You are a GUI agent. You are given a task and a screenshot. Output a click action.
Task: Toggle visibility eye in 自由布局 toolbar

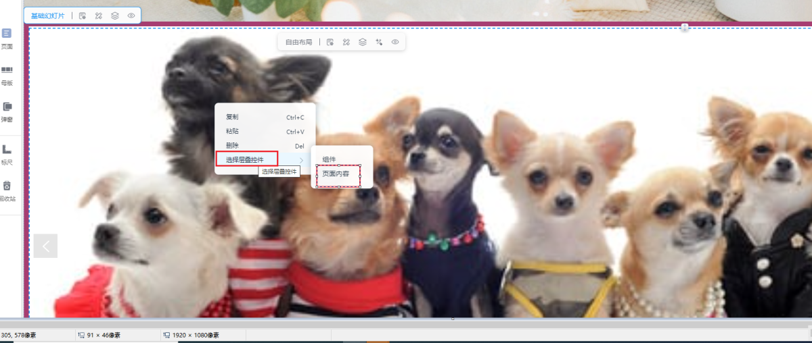click(395, 42)
